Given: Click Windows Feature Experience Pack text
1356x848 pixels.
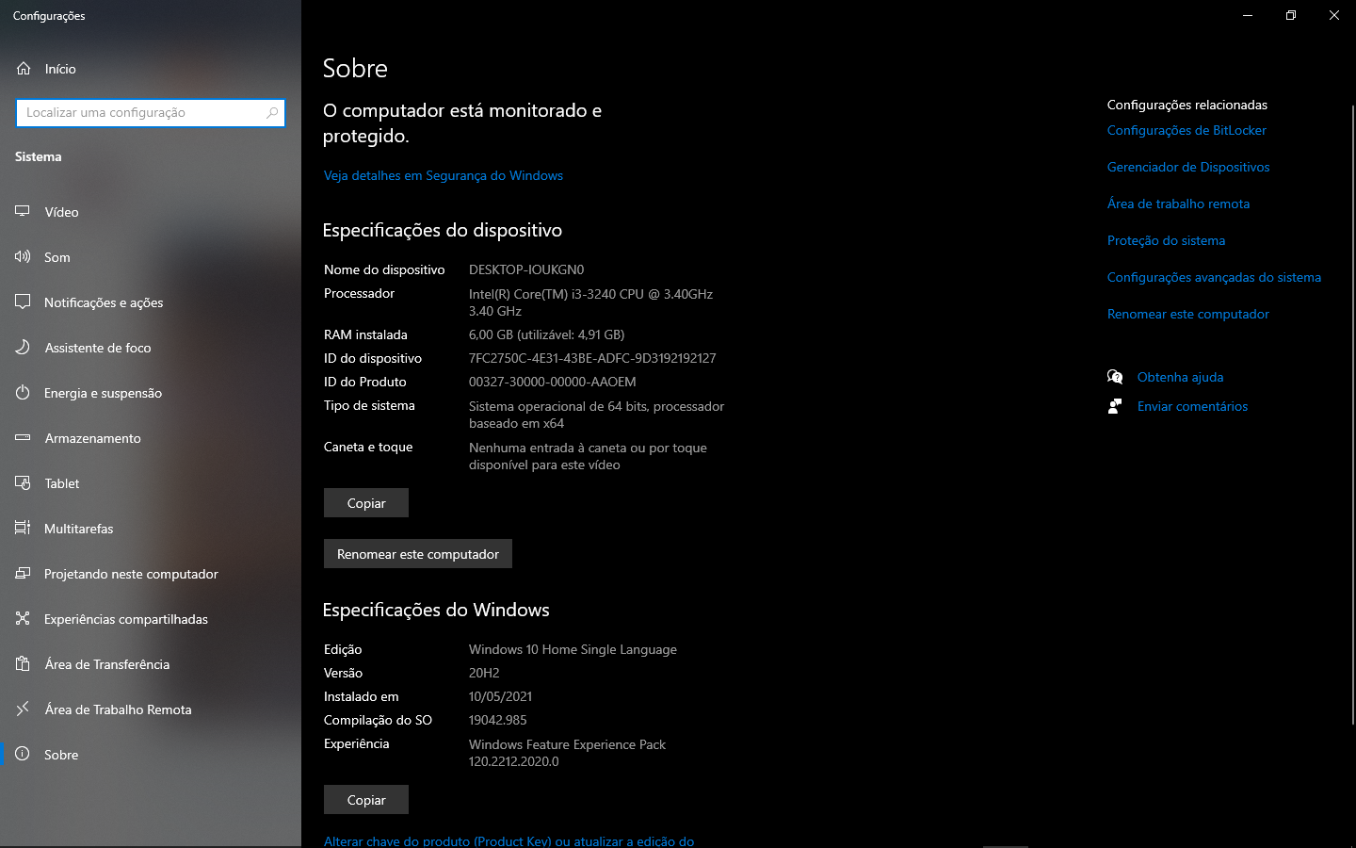Looking at the screenshot, I should click(567, 753).
